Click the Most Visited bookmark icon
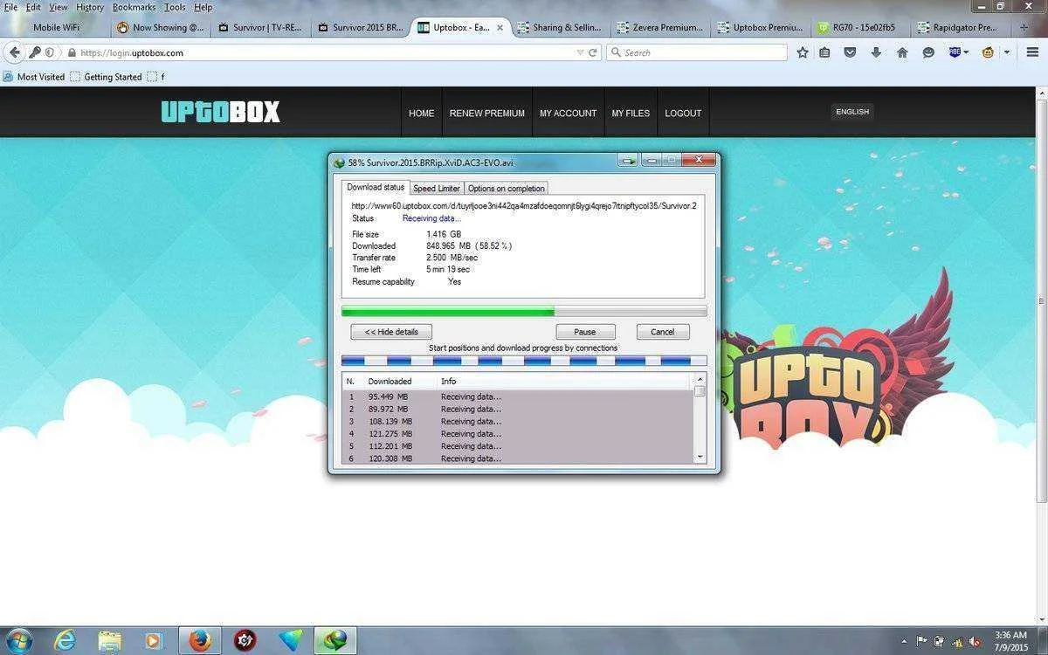Screen dimensions: 1048x655 [x=8, y=77]
